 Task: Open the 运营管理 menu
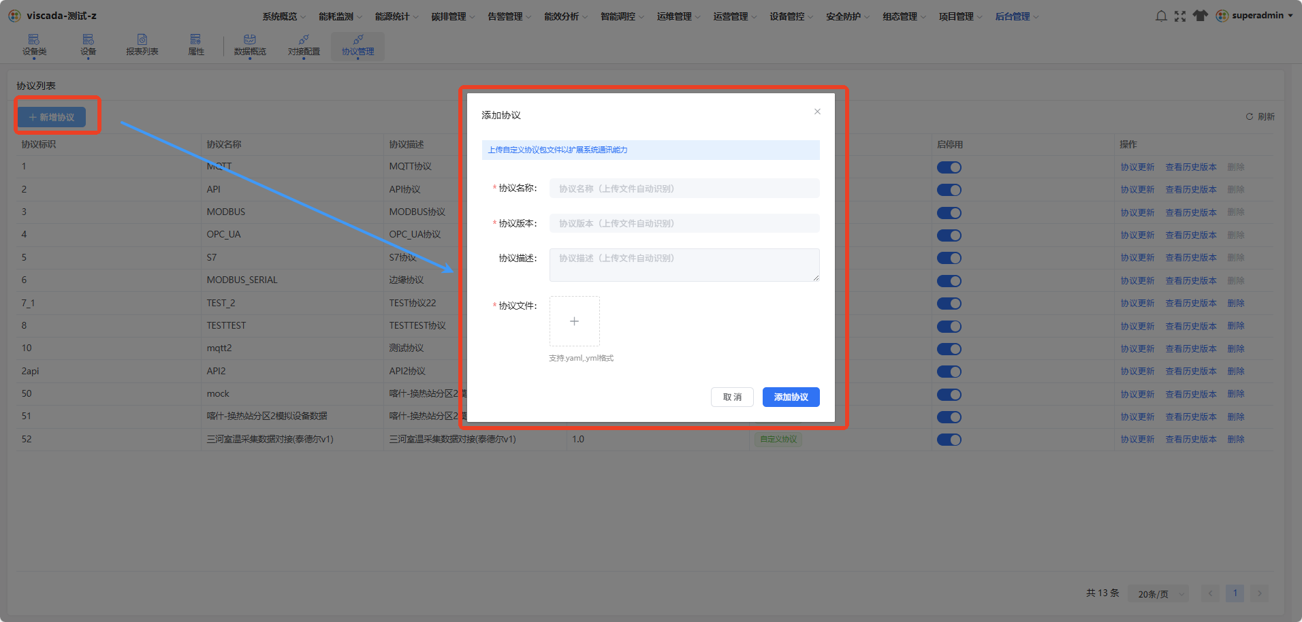[x=735, y=16]
